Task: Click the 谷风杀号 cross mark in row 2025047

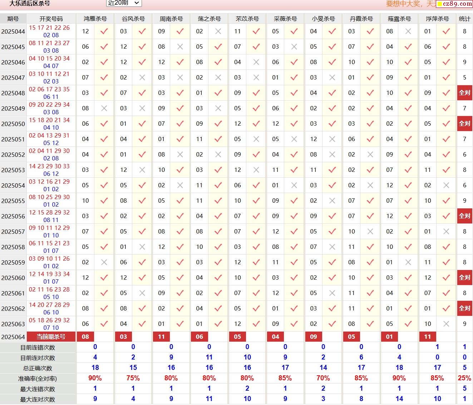Action: tap(142, 78)
